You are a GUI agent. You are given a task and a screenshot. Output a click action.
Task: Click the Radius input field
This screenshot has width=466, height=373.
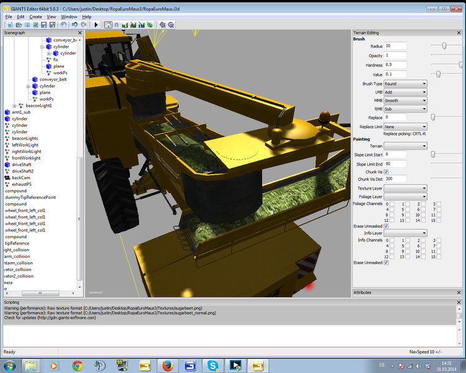395,46
